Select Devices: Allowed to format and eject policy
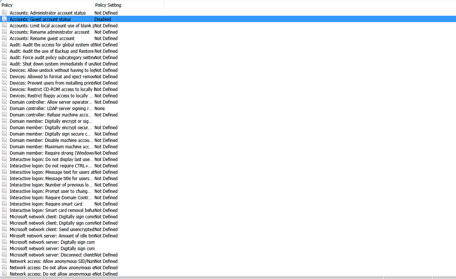Image resolution: width=456 pixels, height=279 pixels. coord(52,76)
